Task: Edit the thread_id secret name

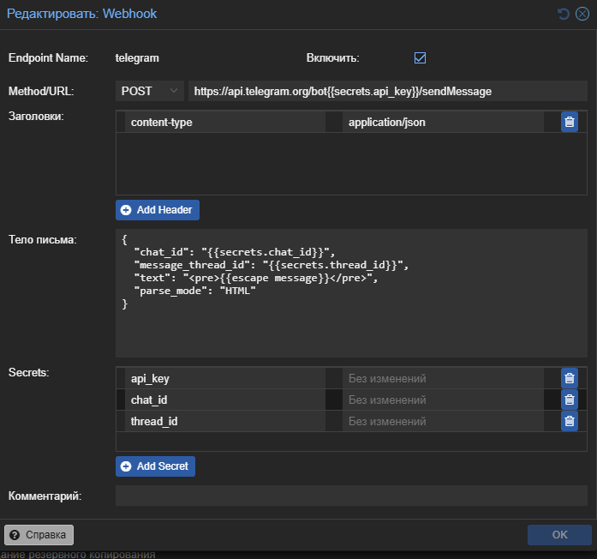Action: 224,421
